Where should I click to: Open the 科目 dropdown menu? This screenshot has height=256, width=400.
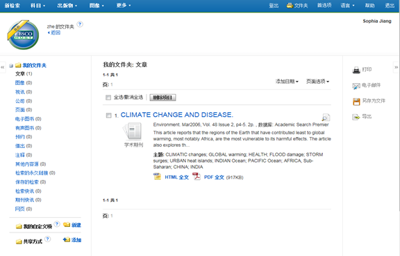(37, 6)
